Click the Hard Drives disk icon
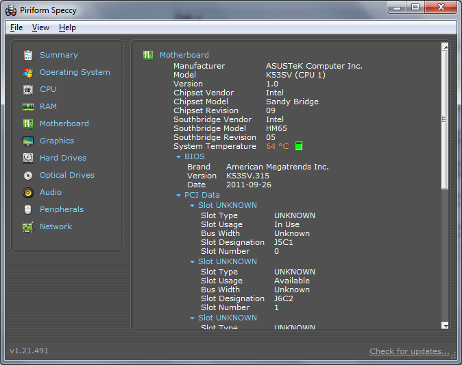Screen dimensions: 462x365 [x=28, y=158]
